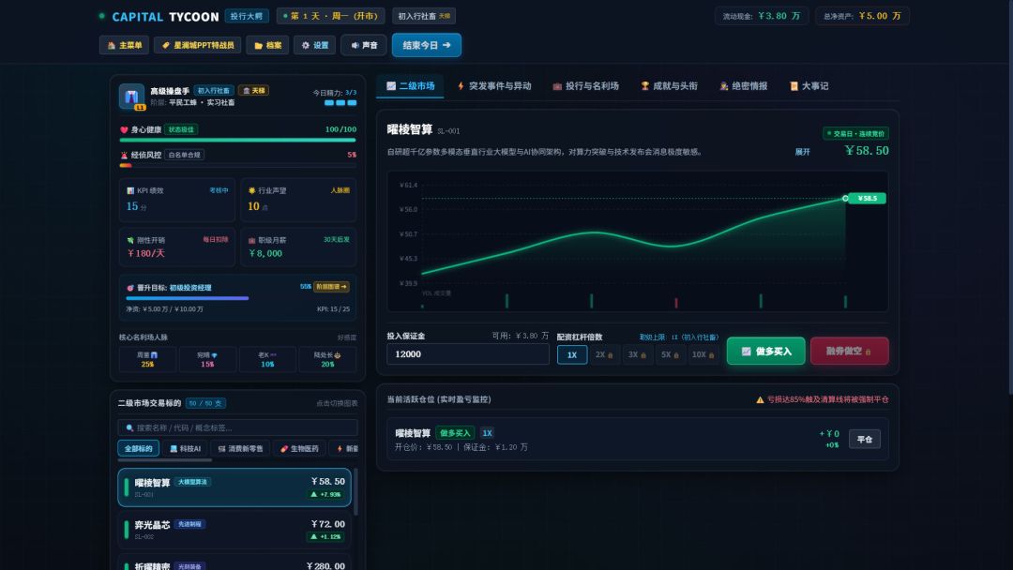The width and height of the screenshot is (1013, 570).
Task: Select the 周董 contact card
Action: (147, 360)
